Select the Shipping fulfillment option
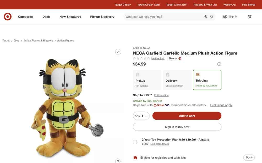Image resolution: width=262 pixels, height=163 pixels. 207,80
